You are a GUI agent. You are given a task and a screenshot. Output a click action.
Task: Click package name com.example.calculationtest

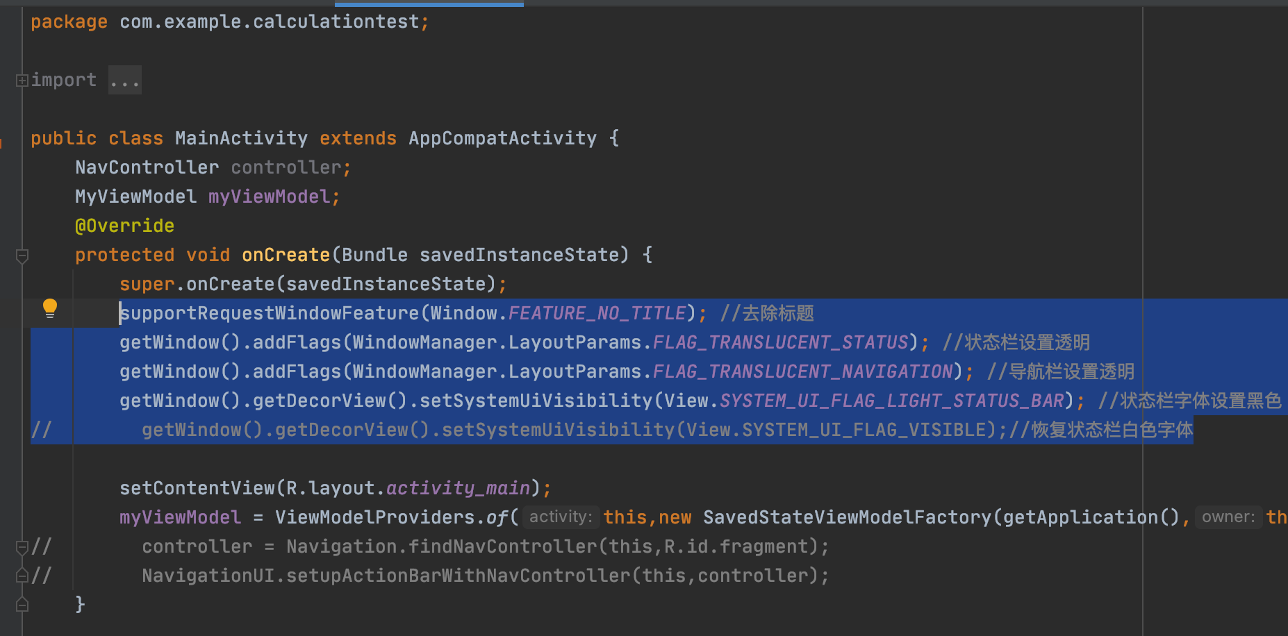(x=270, y=22)
